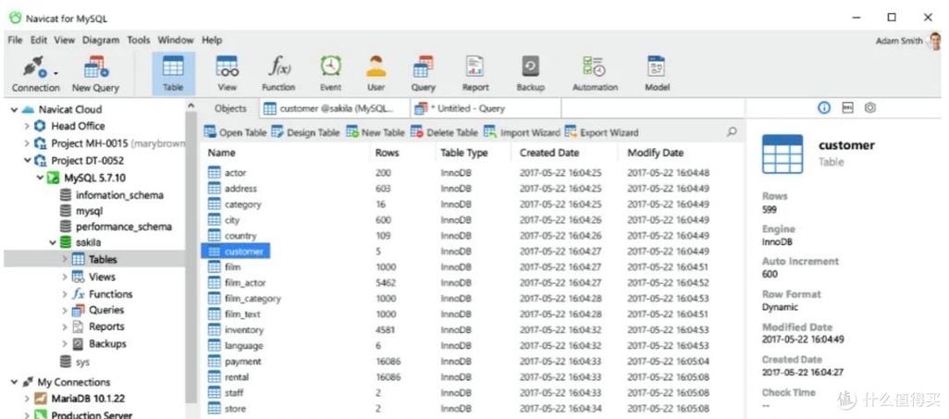Show the object information panel icon
Image resolution: width=949 pixels, height=419 pixels.
coord(824,108)
